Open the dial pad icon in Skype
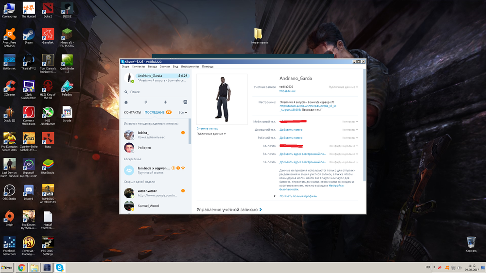 (x=145, y=102)
